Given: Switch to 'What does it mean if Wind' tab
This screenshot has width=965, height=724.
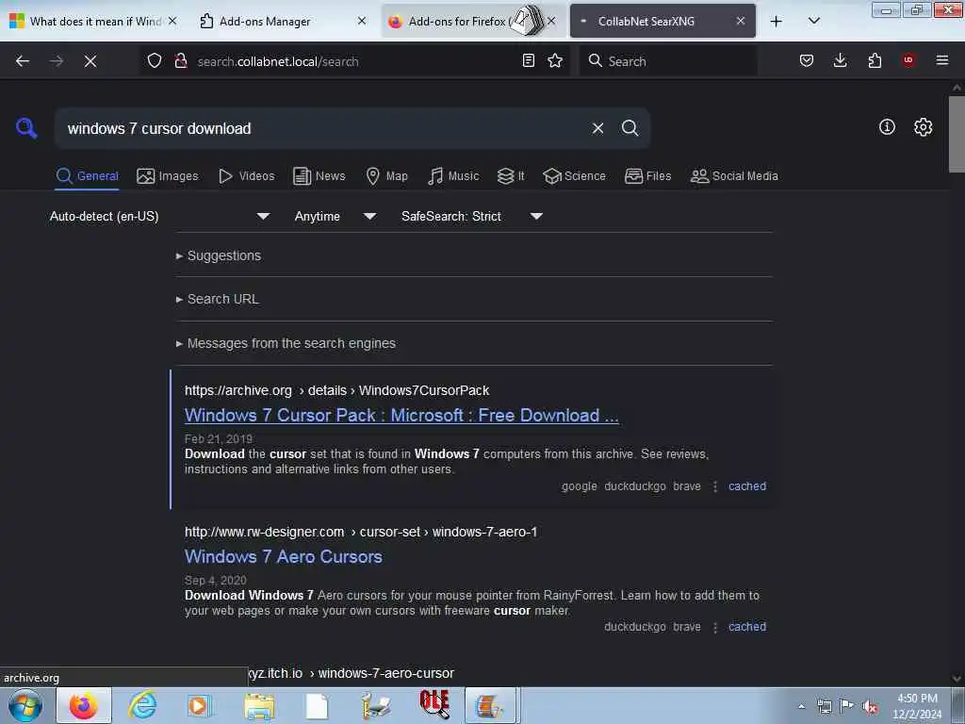Looking at the screenshot, I should [95, 21].
